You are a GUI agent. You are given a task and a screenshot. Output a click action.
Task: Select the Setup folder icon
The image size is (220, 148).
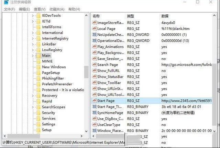click(38, 130)
